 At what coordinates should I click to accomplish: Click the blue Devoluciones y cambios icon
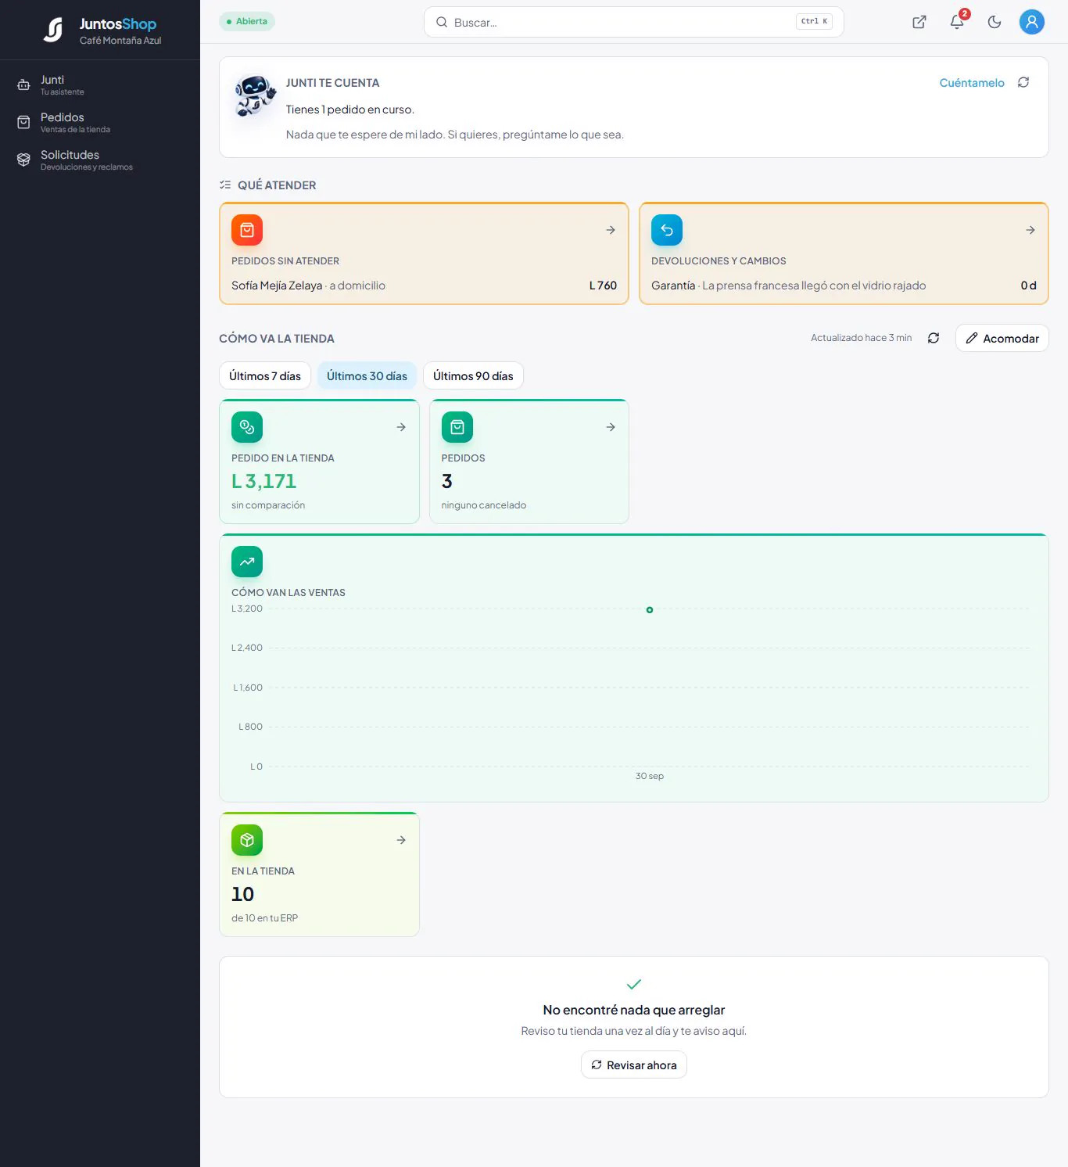[x=667, y=230]
